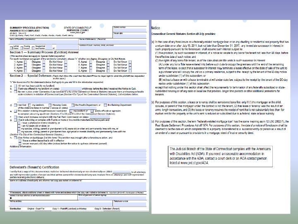
Task: Check the 'my landlord' box after 'I notified'
Action: point(29,105)
